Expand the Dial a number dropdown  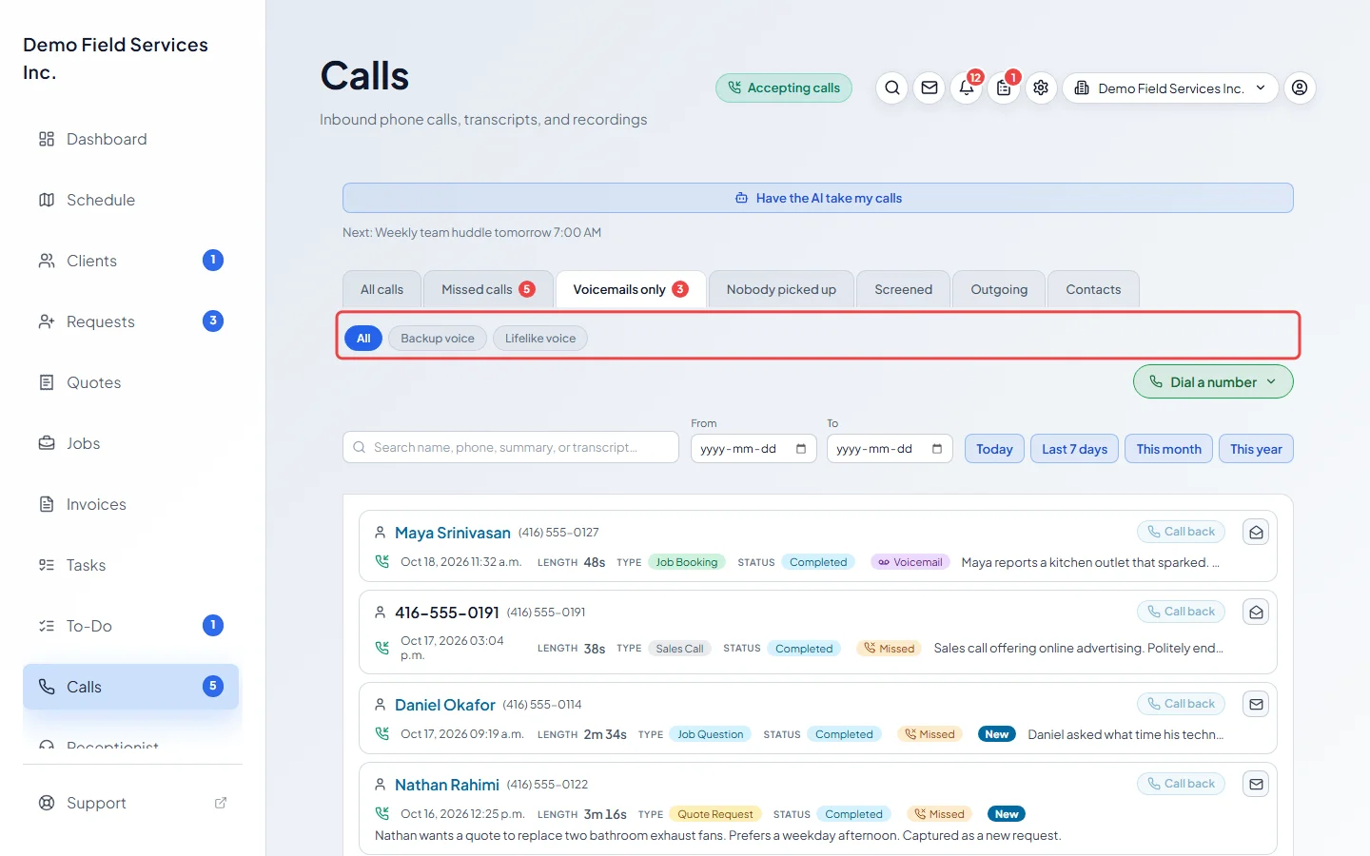click(1213, 382)
